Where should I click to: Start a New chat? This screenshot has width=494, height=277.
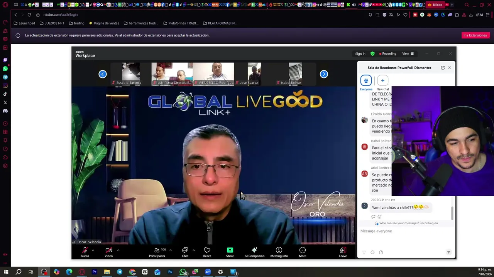382,83
